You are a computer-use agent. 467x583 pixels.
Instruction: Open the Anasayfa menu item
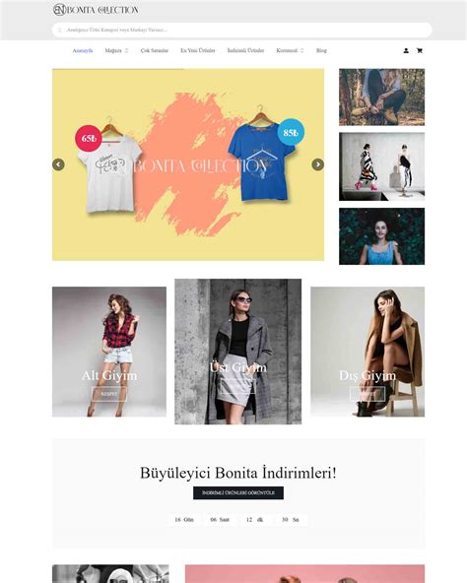83,50
